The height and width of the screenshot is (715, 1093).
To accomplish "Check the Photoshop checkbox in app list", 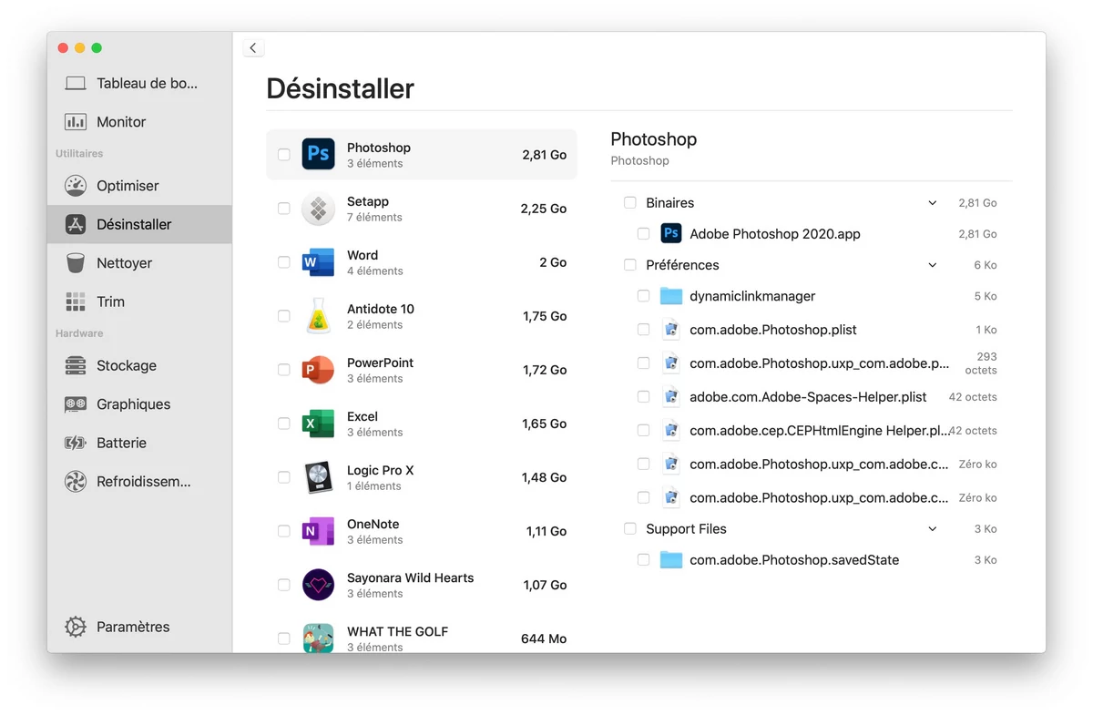I will pyautogui.click(x=284, y=155).
